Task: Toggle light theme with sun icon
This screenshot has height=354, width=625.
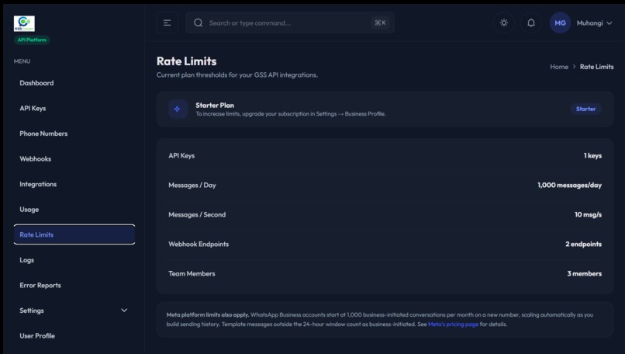Action: coord(504,23)
